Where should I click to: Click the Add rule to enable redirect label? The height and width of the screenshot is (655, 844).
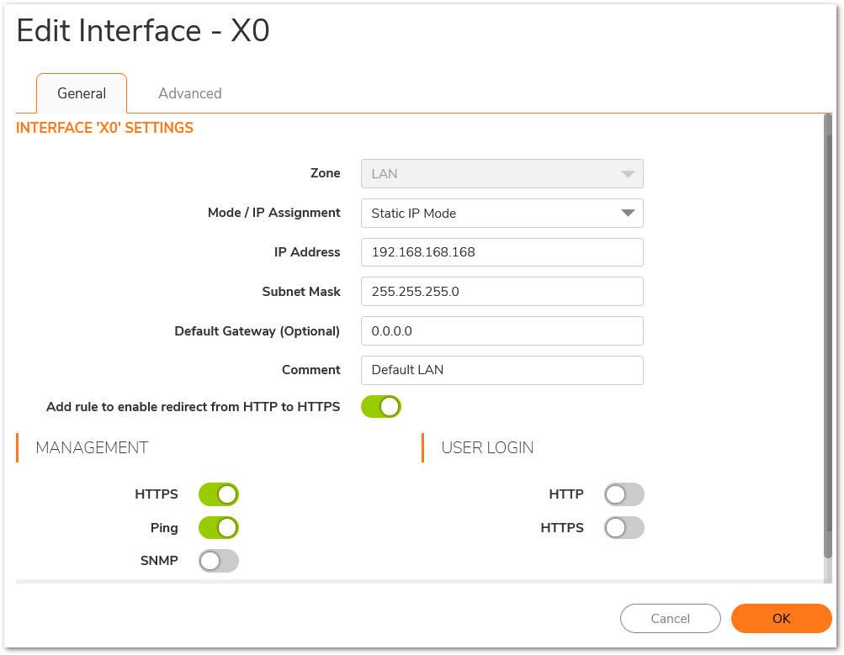194,407
